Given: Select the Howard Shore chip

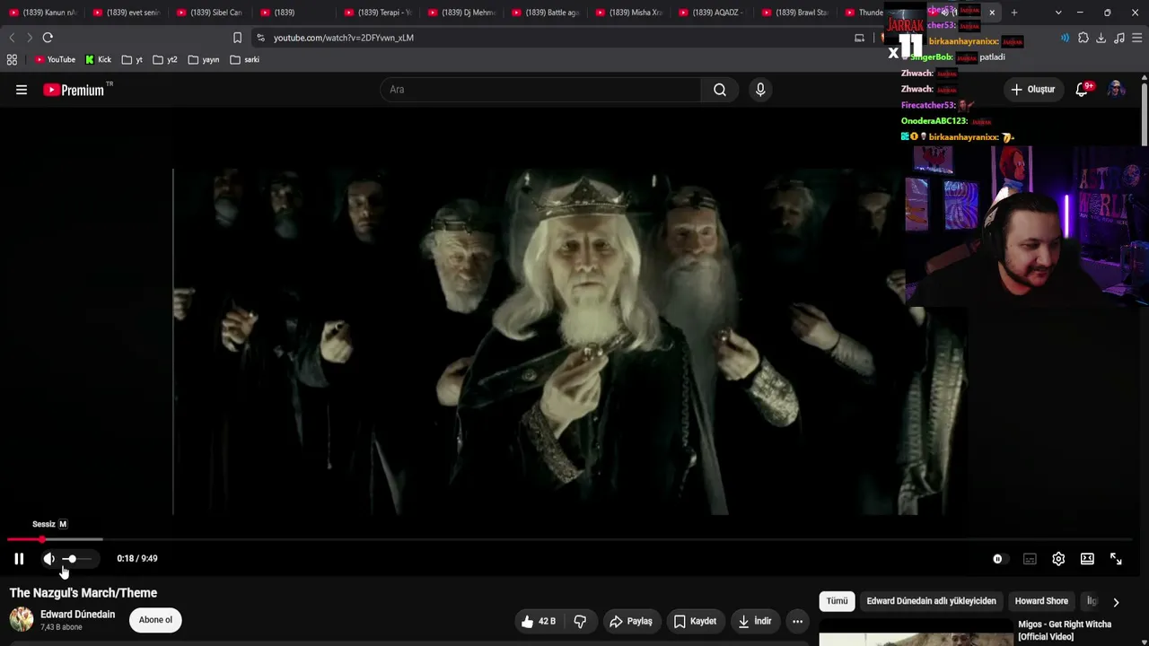Looking at the screenshot, I should [x=1041, y=601].
